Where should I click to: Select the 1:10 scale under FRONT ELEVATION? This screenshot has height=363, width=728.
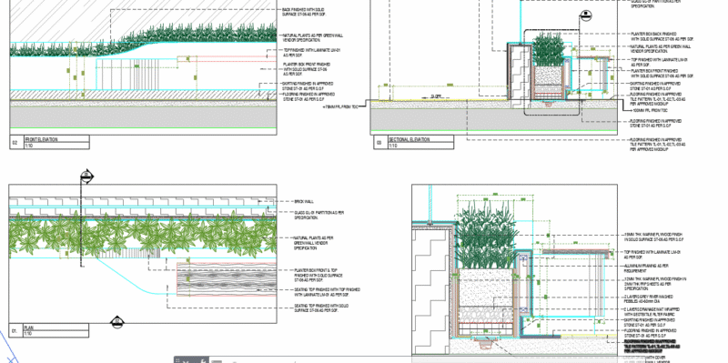pos(29,146)
